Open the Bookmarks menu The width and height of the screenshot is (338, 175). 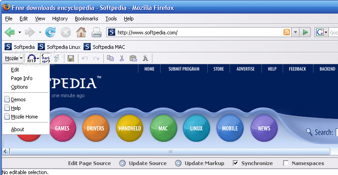click(87, 19)
